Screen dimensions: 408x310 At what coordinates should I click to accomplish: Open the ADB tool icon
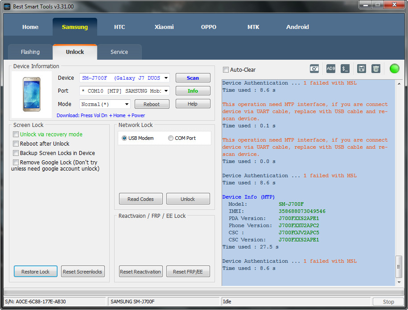click(x=331, y=69)
